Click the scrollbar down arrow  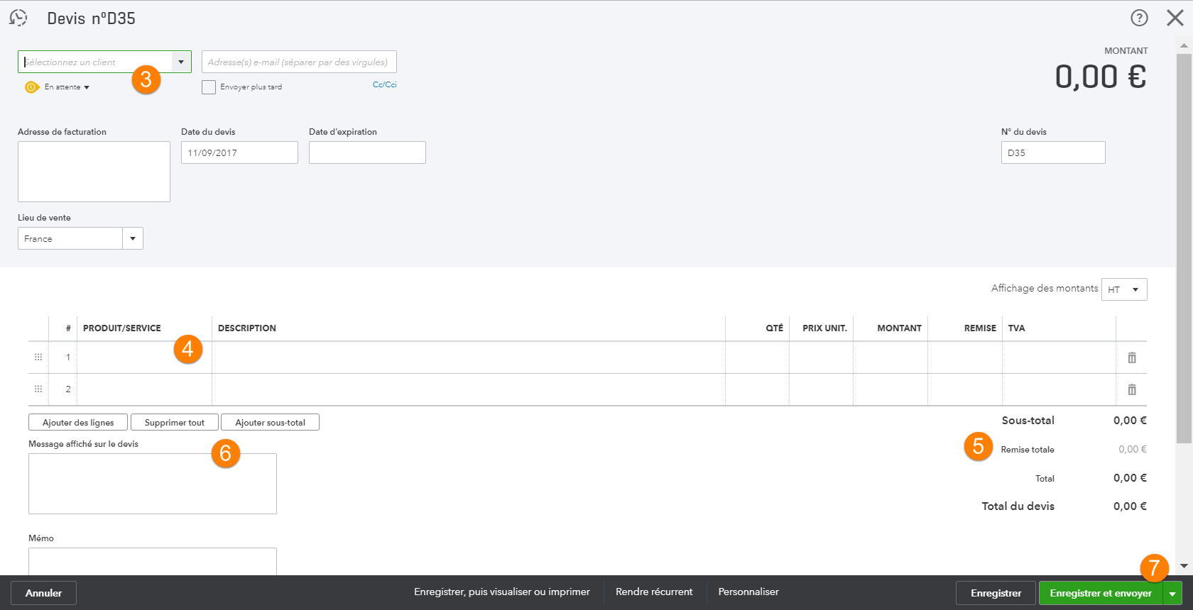[x=1184, y=566]
